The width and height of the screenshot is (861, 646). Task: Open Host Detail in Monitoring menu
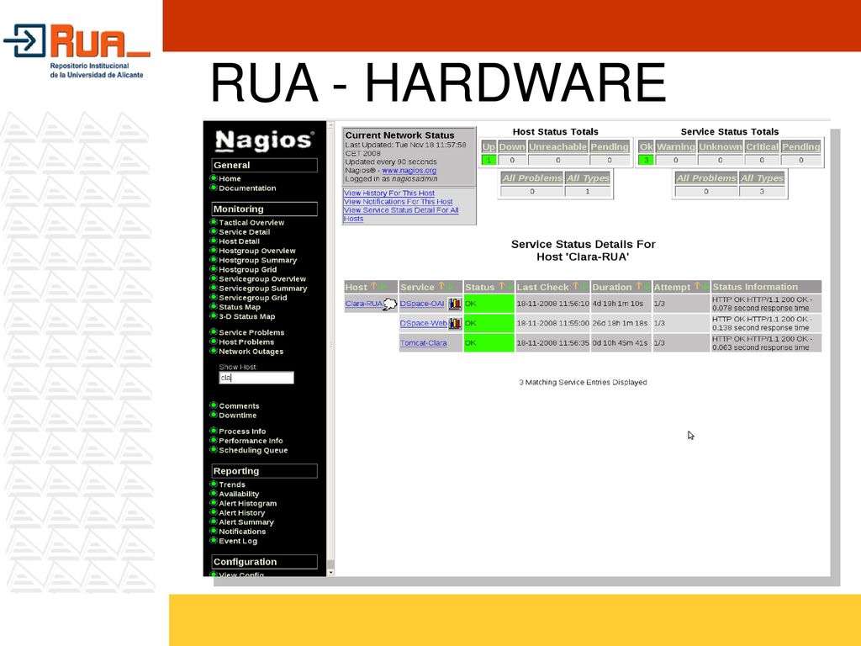[239, 241]
